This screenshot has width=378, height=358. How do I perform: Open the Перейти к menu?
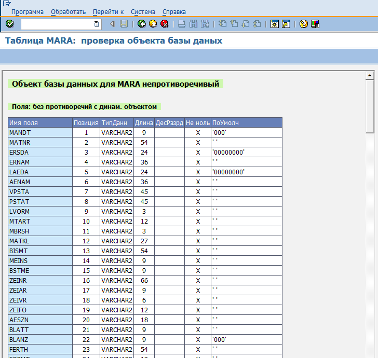pyautogui.click(x=108, y=11)
